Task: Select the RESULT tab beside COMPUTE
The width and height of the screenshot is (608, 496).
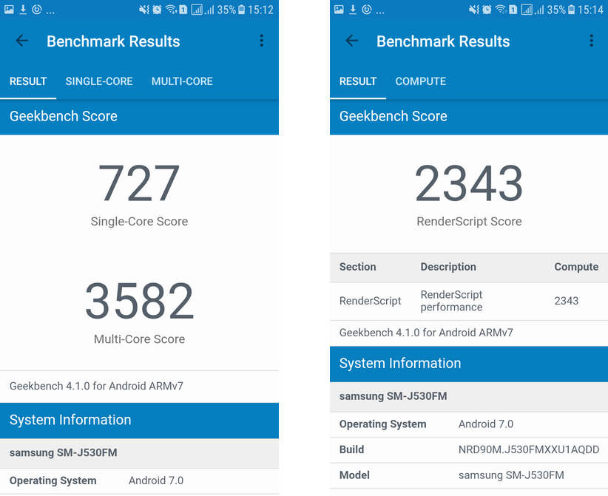Action: click(358, 81)
